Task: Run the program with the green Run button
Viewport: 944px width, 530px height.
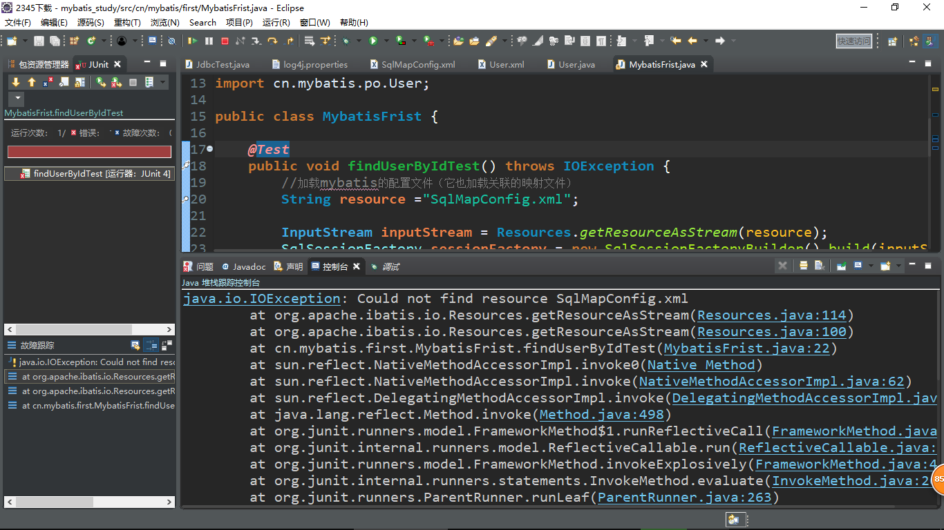Action: pyautogui.click(x=373, y=41)
